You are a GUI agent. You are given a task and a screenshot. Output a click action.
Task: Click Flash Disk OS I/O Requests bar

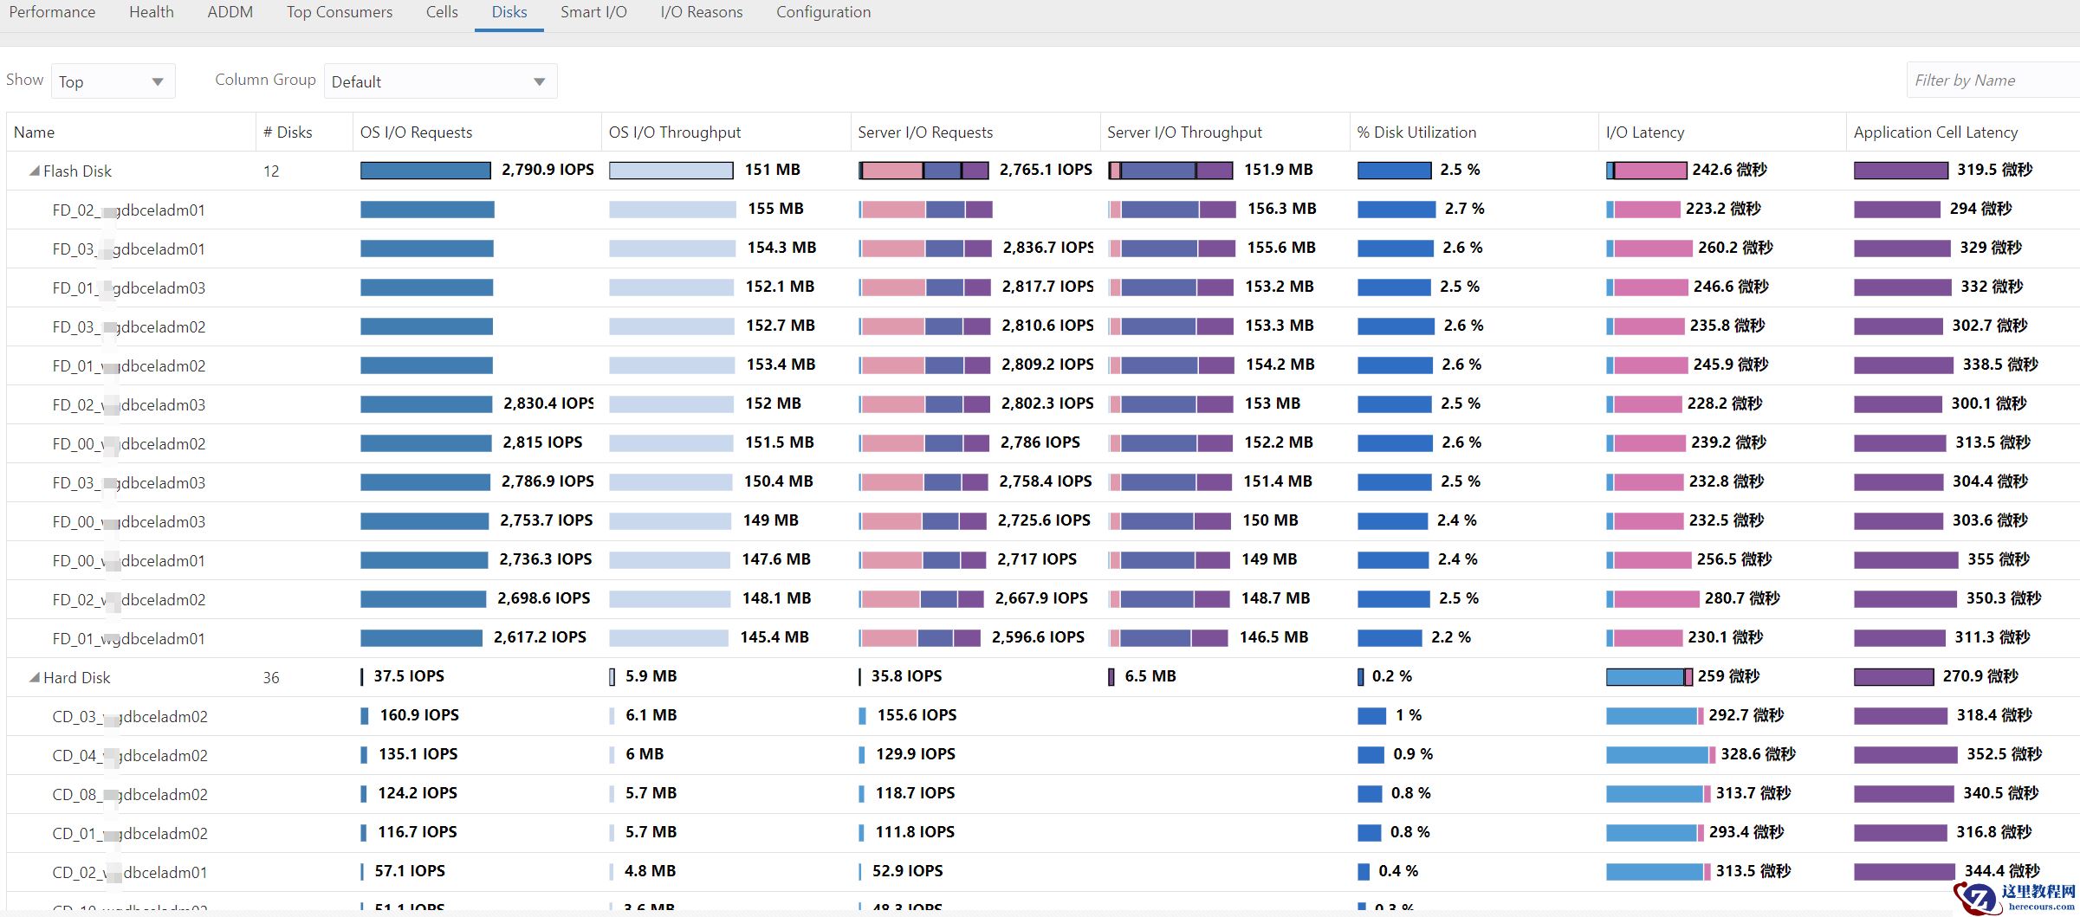(425, 171)
